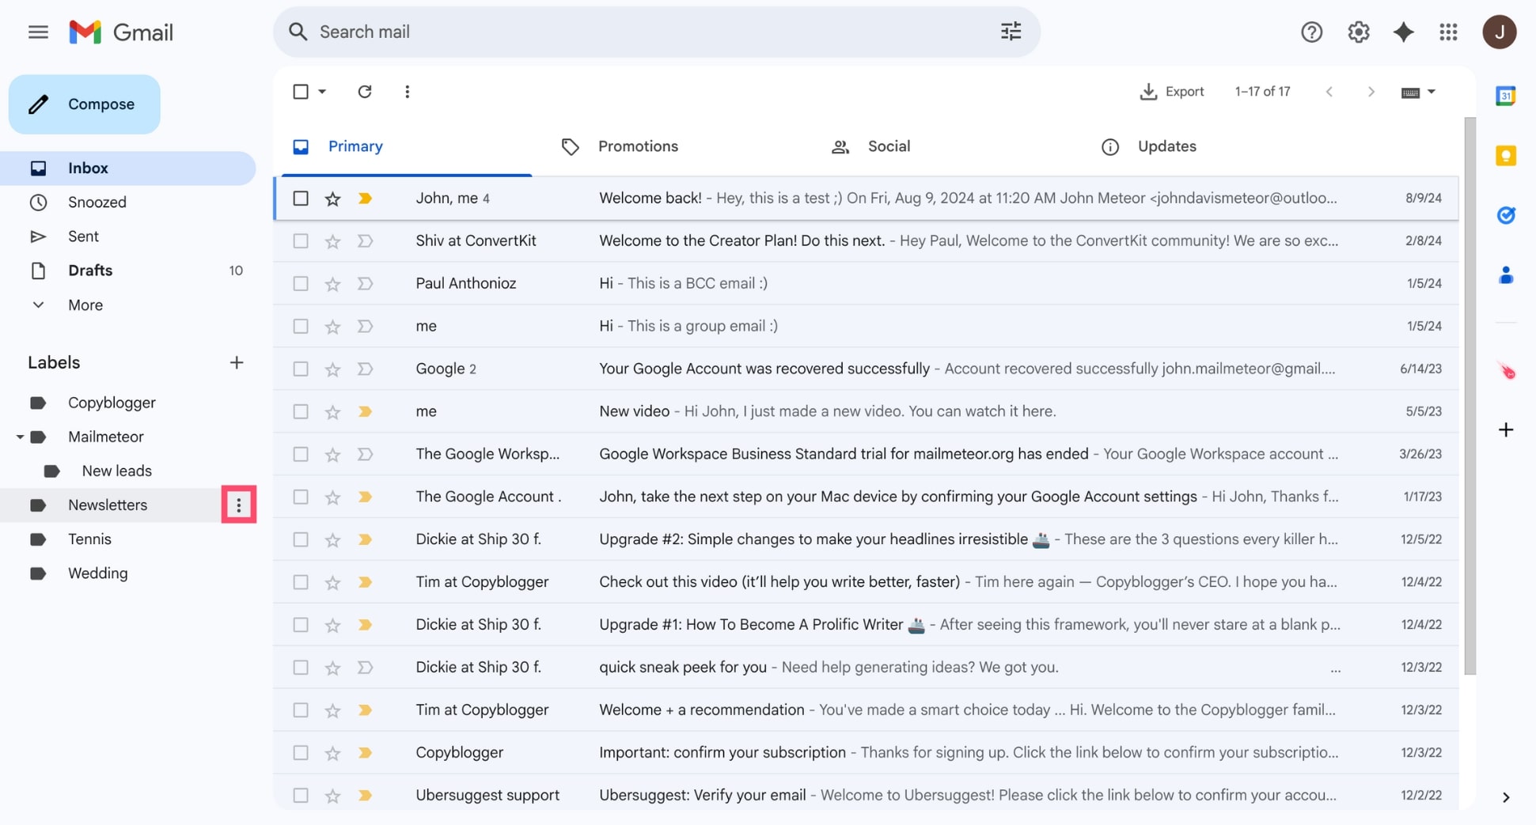1536x825 pixels.
Task: Open search options filter icon
Action: tap(1011, 32)
